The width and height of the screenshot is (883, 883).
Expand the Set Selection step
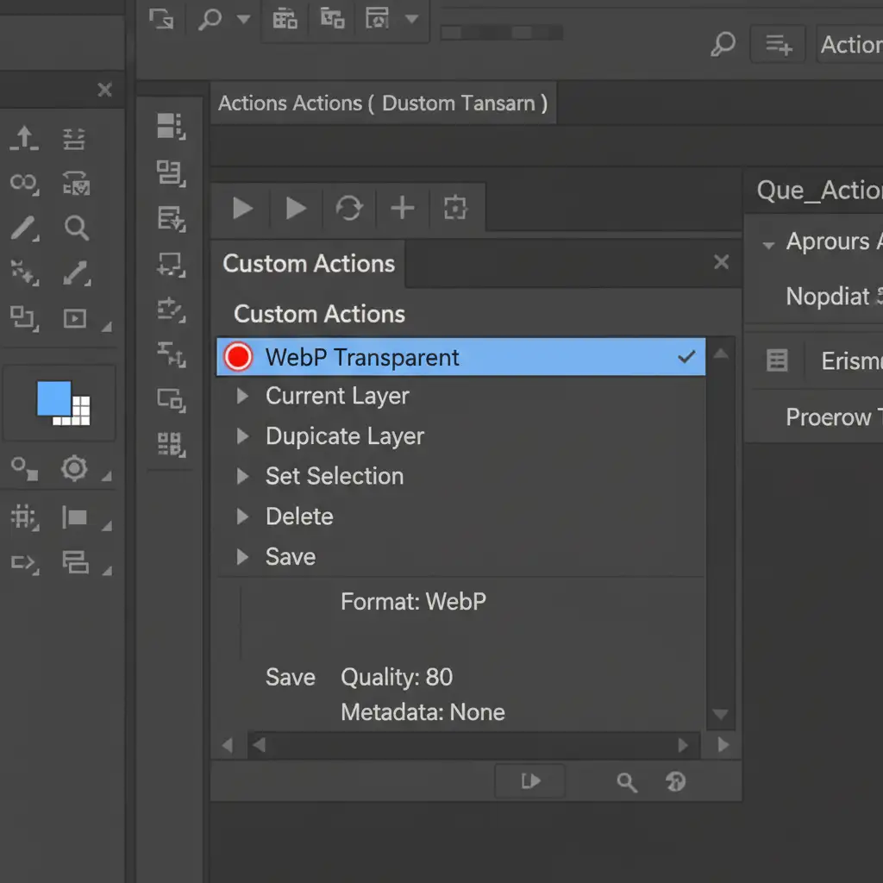pos(243,476)
